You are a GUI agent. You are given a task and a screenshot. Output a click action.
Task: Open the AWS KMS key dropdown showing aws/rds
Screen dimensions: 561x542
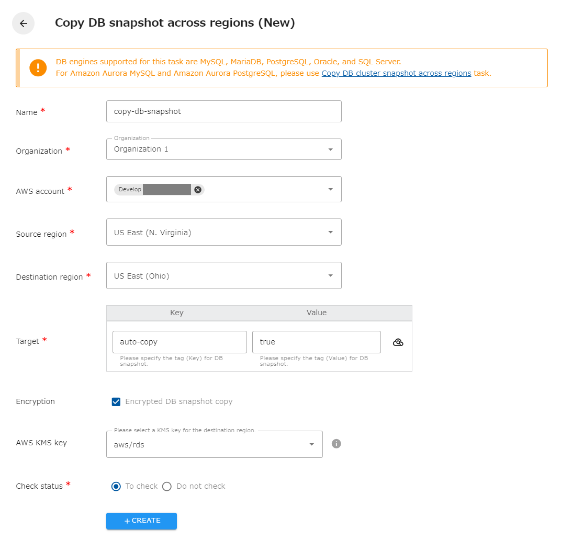(x=311, y=444)
